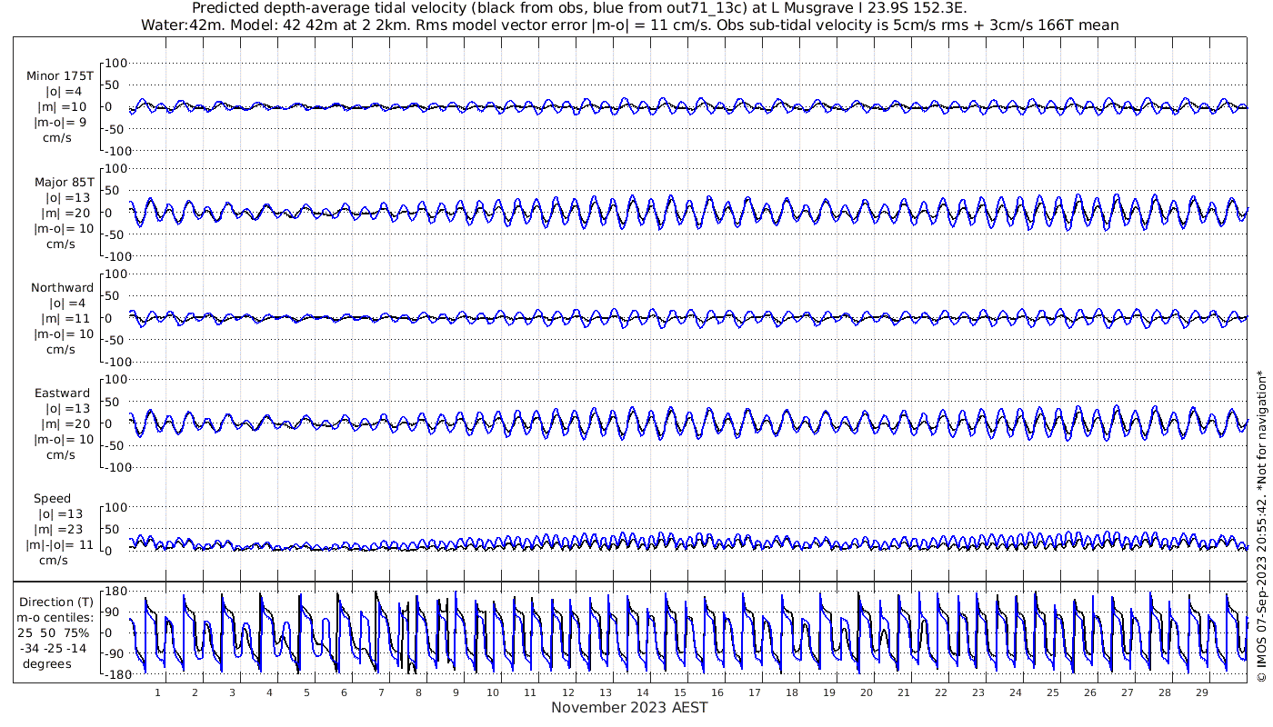Click the "Direction (T)" panel label
This screenshot has width=1273, height=727.
[56, 603]
